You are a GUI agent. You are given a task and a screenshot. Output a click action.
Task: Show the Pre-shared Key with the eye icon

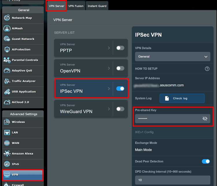(205, 119)
